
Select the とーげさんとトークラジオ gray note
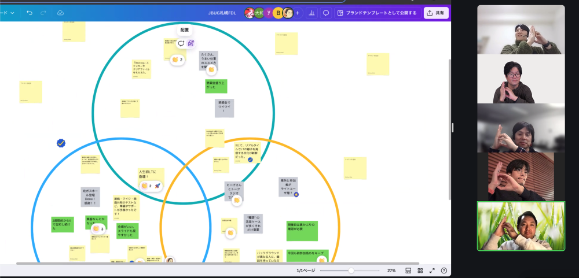pos(234,191)
